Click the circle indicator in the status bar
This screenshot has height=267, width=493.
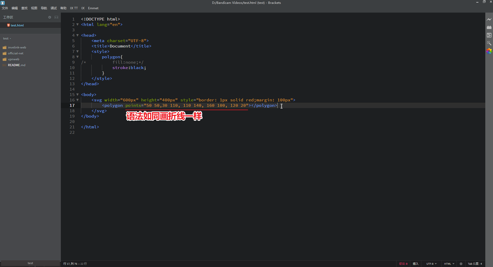click(x=461, y=264)
